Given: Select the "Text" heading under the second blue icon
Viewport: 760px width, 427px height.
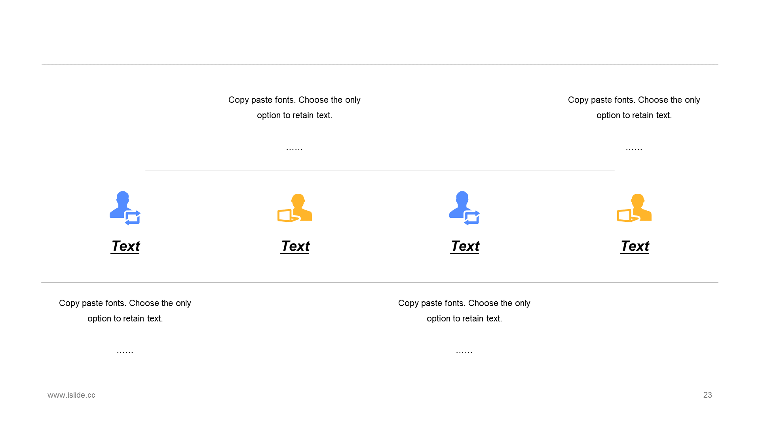Looking at the screenshot, I should [465, 246].
